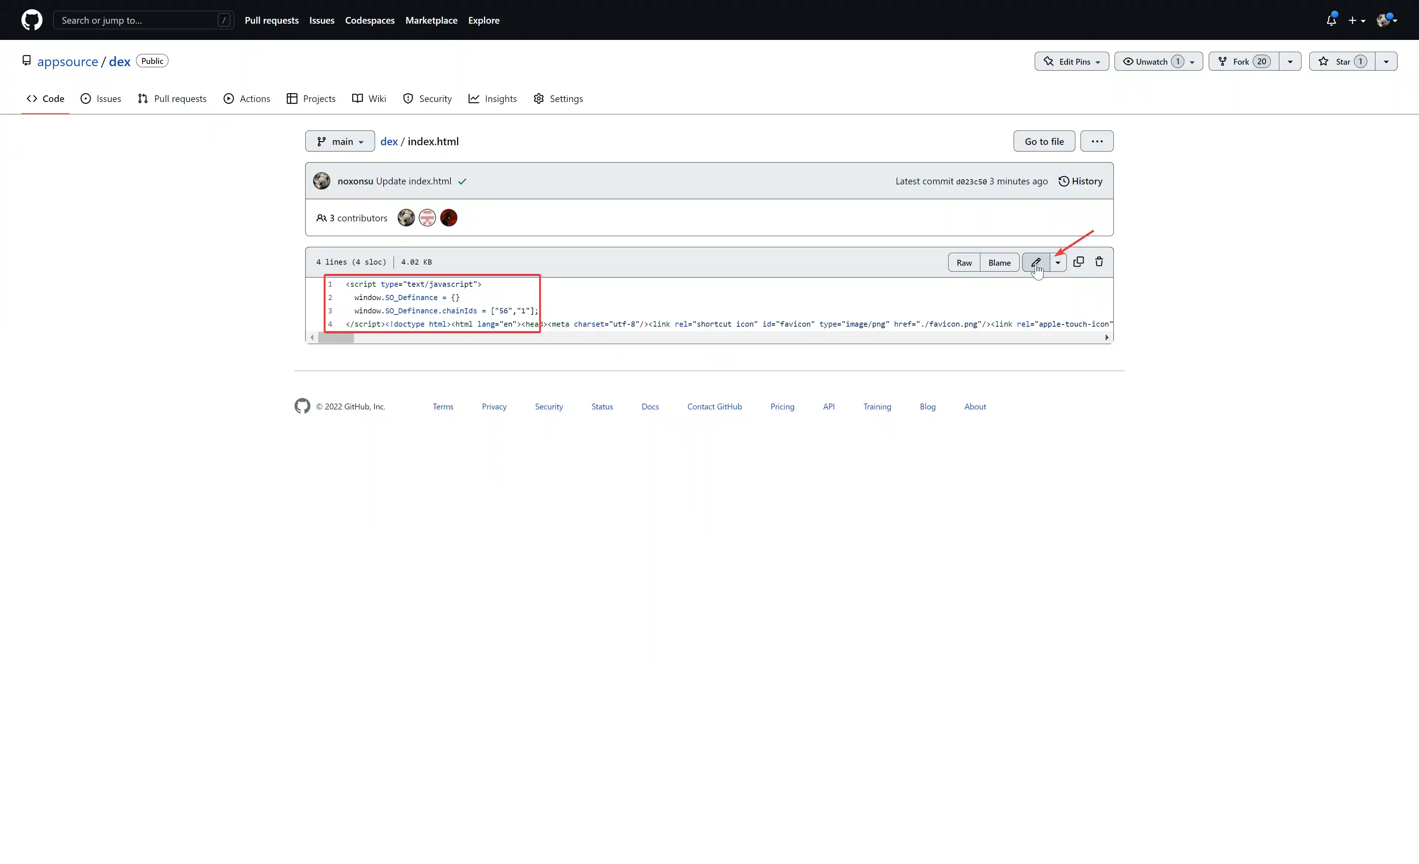Toggle Star on the repository

[1342, 62]
